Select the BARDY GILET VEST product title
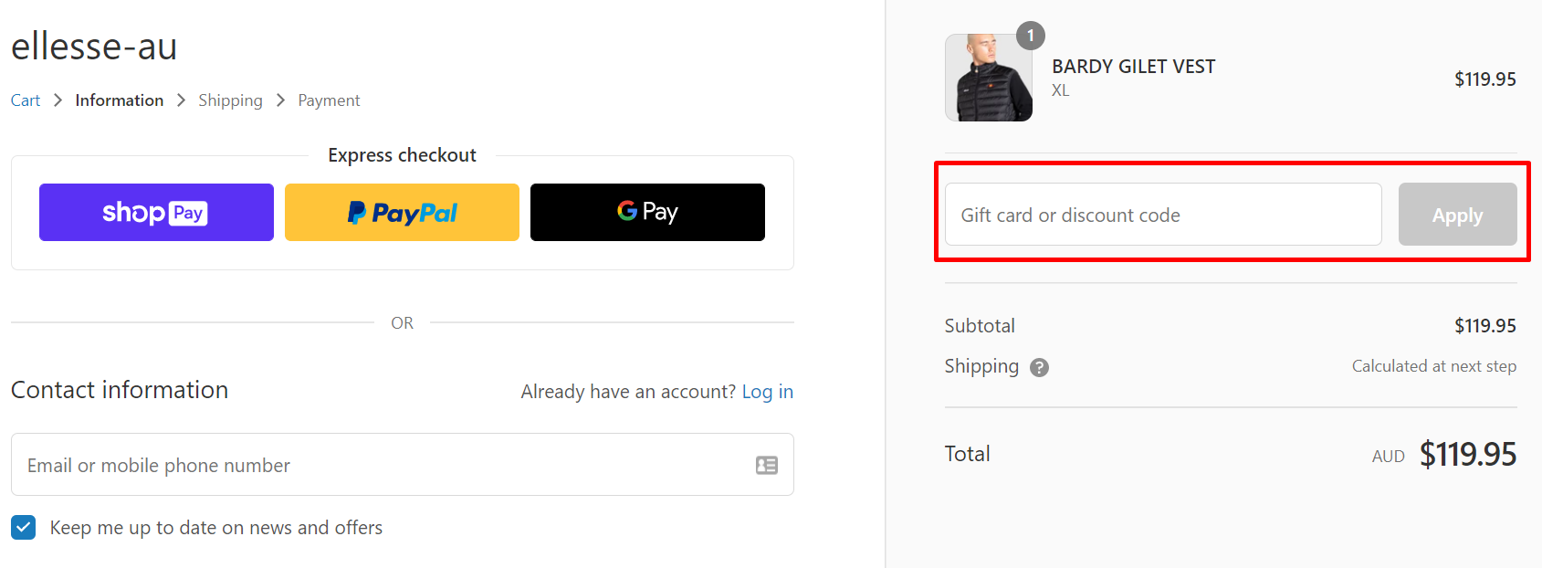 point(1133,66)
